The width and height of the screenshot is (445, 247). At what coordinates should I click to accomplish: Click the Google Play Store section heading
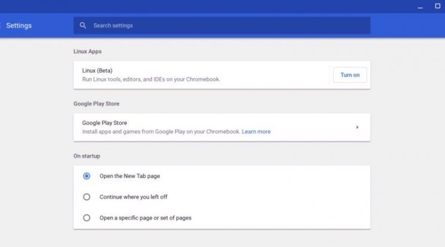pyautogui.click(x=96, y=103)
